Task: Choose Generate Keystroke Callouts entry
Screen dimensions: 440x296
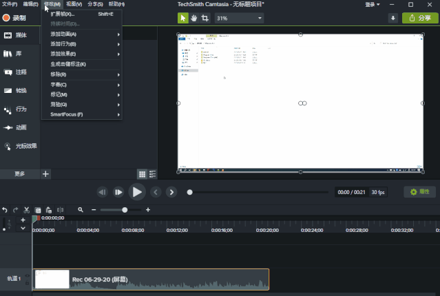Action: (x=82, y=64)
